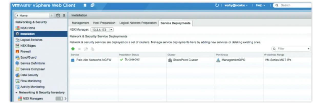Open the Filter box dropdown arrow
This screenshot has width=313, height=103.
click(x=309, y=49)
